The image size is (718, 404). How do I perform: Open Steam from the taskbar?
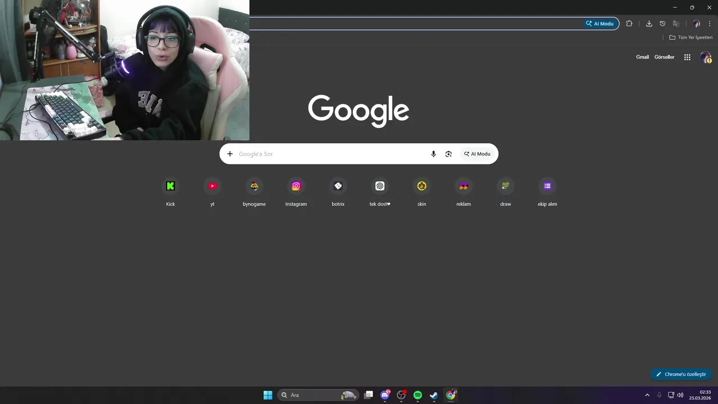(x=434, y=395)
